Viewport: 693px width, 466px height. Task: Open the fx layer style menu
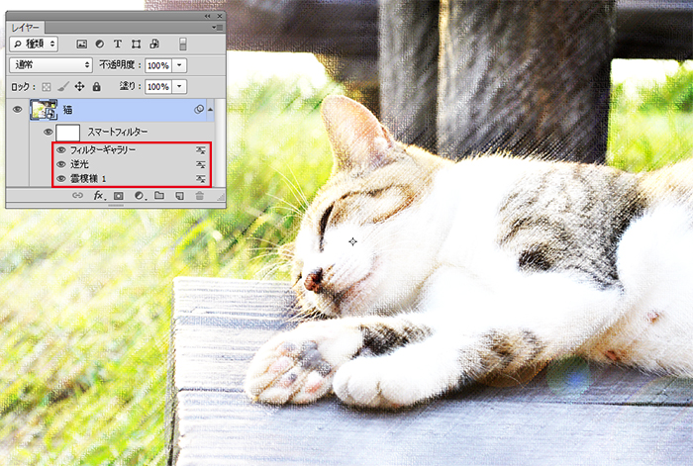tap(98, 197)
